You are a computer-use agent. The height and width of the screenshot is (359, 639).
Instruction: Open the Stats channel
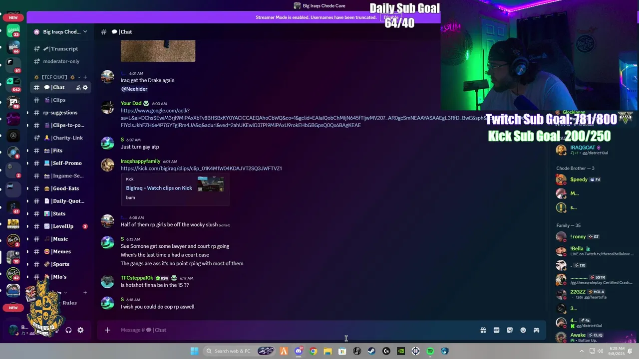[60, 213]
